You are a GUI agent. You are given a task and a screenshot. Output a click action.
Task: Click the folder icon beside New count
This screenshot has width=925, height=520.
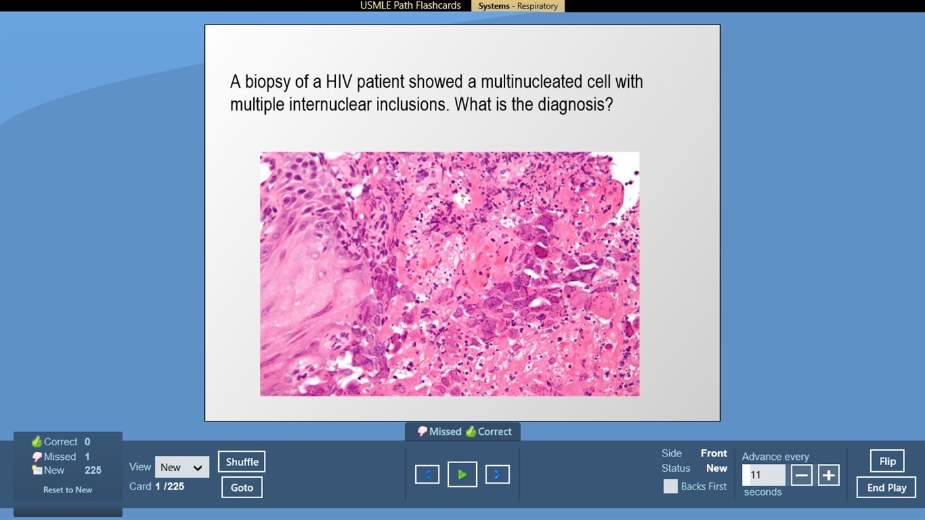[x=37, y=470]
